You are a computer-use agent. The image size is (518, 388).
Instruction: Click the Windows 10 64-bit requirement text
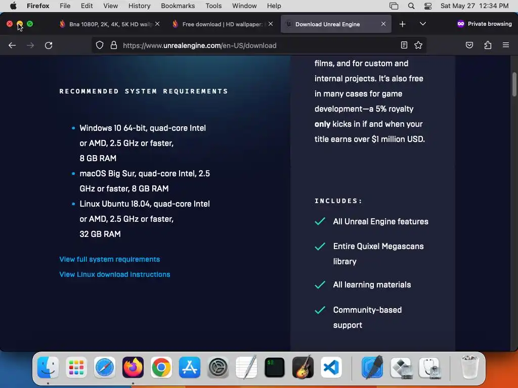pos(143,143)
